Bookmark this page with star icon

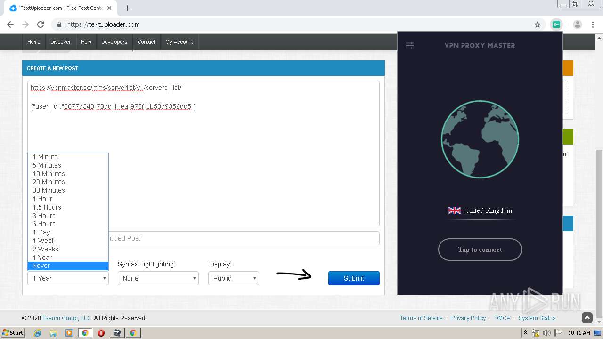click(538, 24)
